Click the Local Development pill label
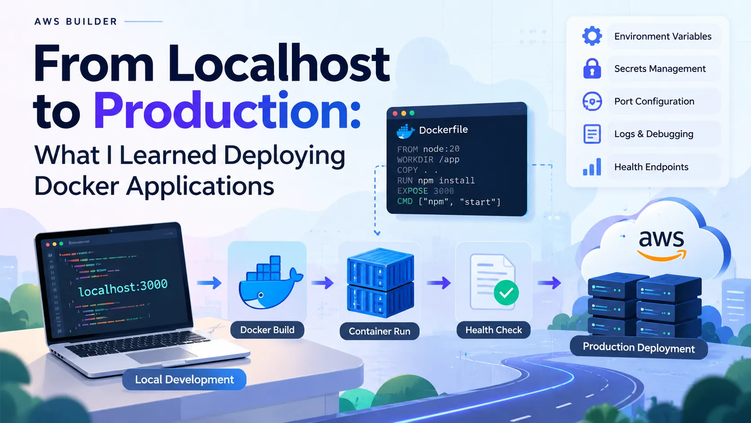This screenshot has height=423, width=751. point(184,379)
